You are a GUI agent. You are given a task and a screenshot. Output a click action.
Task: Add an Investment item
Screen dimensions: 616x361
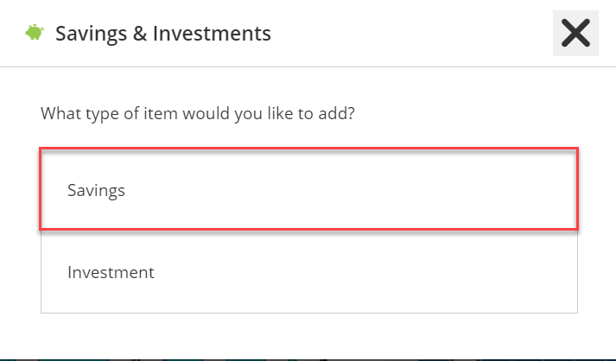[x=308, y=272]
